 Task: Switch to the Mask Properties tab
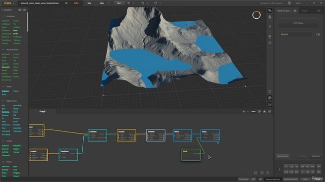coord(284,11)
